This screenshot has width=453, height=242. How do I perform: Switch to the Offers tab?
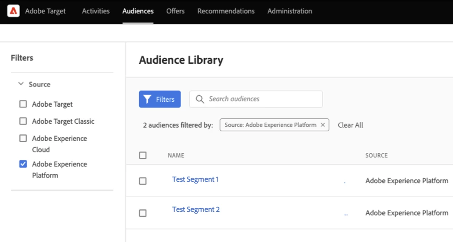pos(175,11)
